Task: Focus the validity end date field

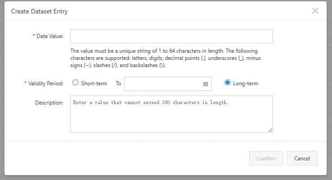Action: point(163,84)
